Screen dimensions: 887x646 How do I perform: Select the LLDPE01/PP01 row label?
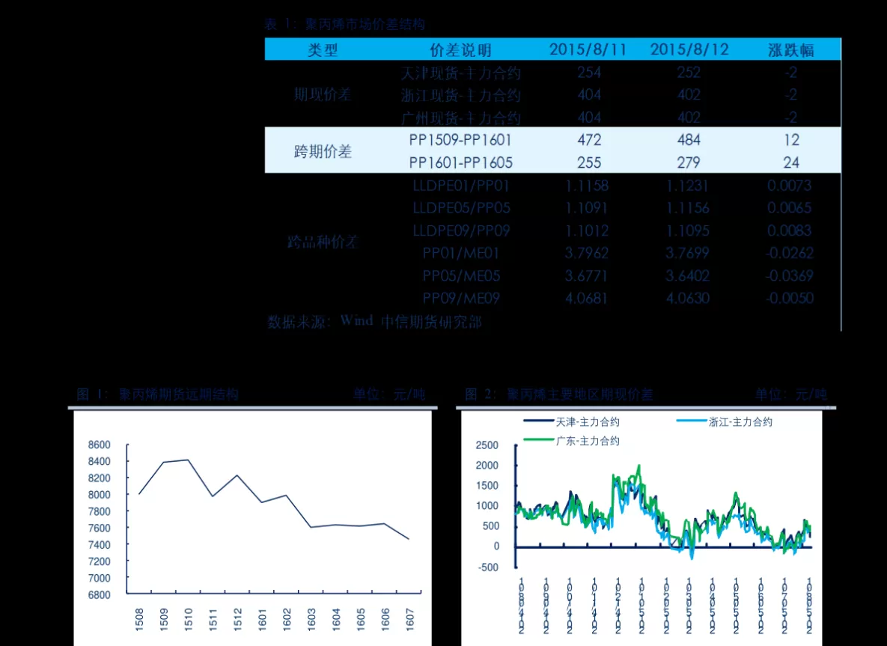click(x=461, y=186)
